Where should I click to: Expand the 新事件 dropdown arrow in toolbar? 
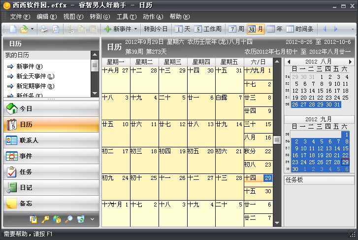point(135,29)
